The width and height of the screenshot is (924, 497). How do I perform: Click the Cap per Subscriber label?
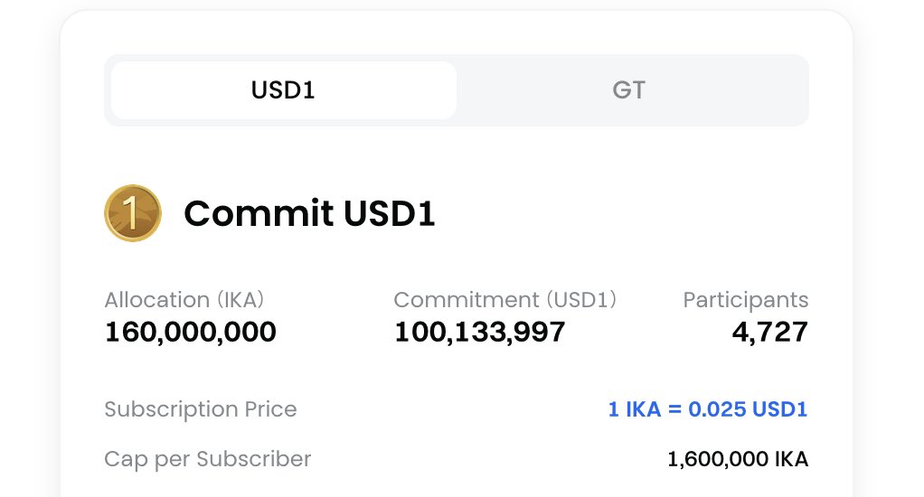click(x=207, y=459)
